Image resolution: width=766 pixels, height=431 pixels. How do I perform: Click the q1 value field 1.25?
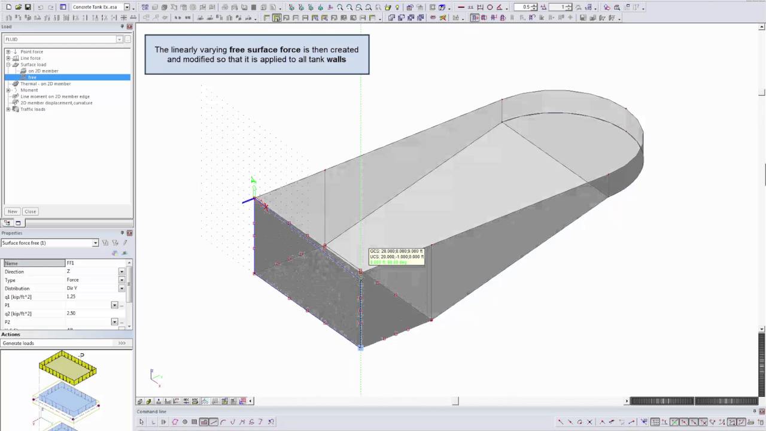click(x=96, y=297)
